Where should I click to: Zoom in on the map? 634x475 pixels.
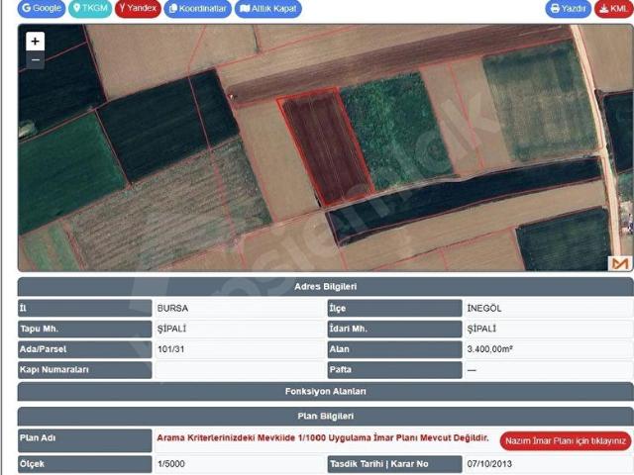36,42
